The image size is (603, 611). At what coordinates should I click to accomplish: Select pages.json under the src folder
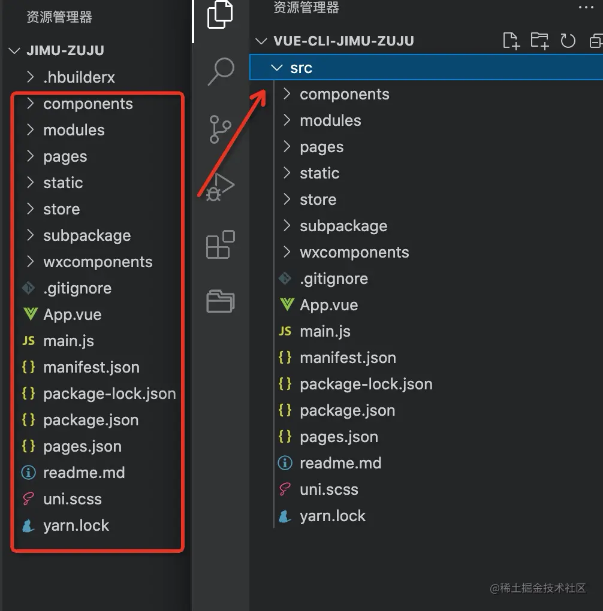(339, 437)
